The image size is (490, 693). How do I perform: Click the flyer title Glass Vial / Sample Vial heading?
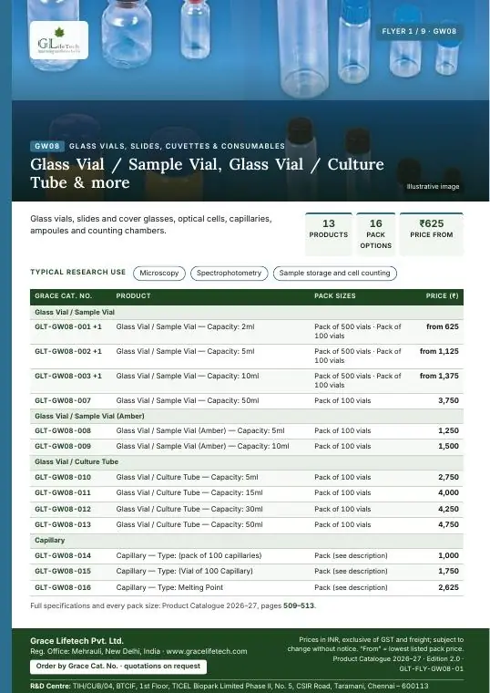(x=207, y=173)
